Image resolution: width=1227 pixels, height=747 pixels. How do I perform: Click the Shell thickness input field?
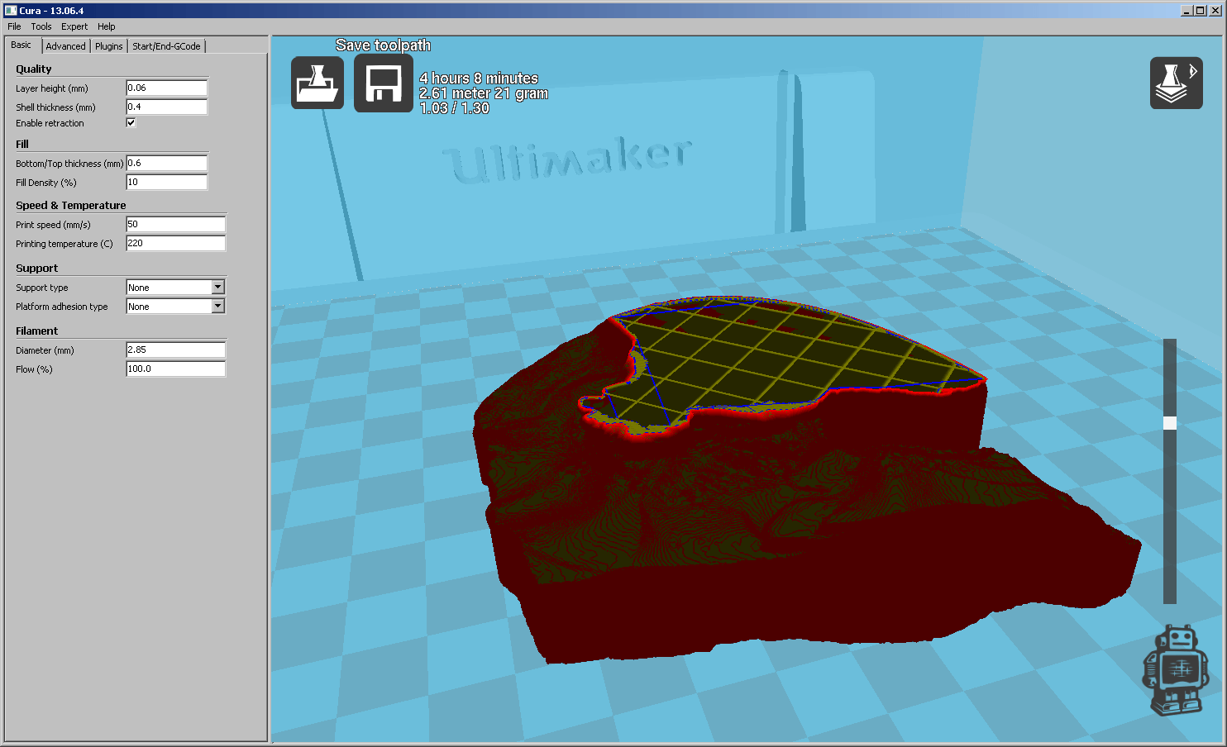point(166,107)
